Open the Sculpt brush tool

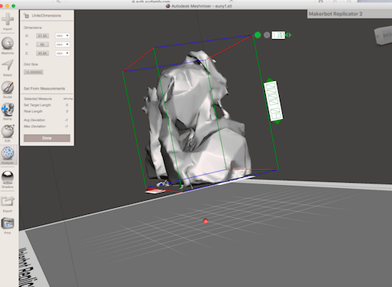(8, 87)
